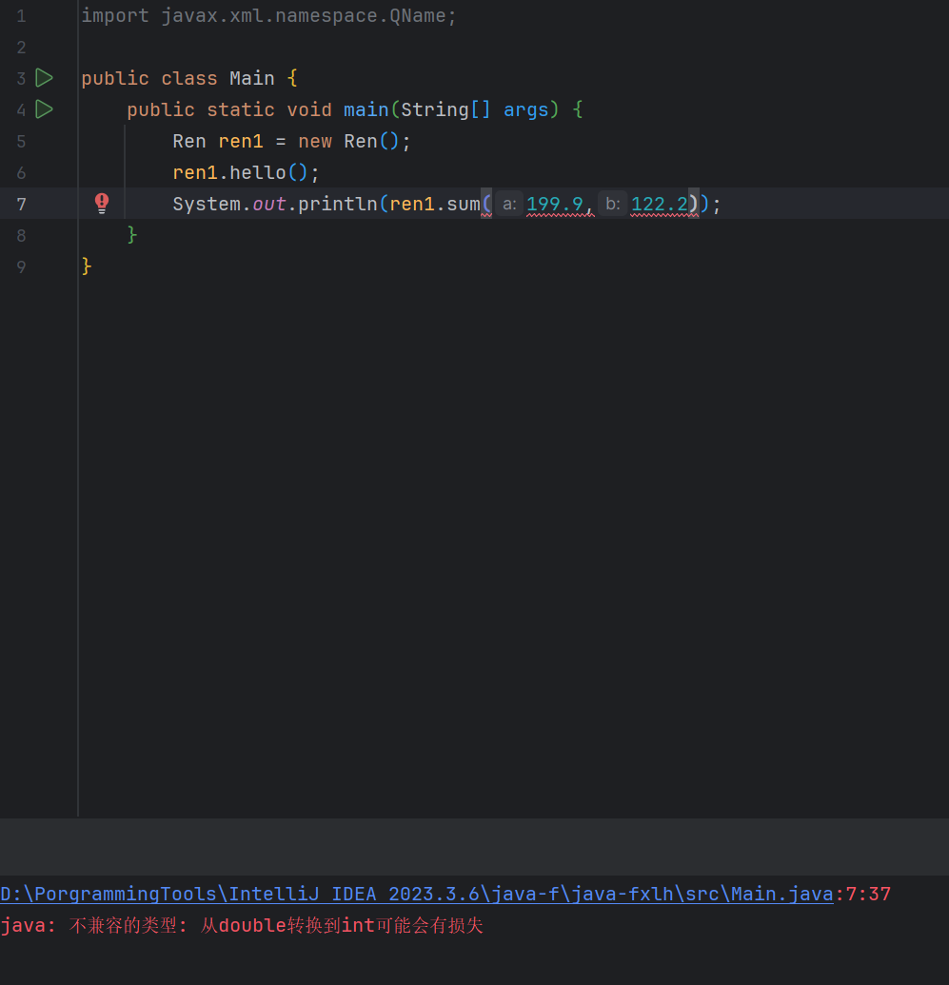Screen dimensions: 949x985
Task: Click the 'b:' parameter inlay hint
Action: coord(612,204)
